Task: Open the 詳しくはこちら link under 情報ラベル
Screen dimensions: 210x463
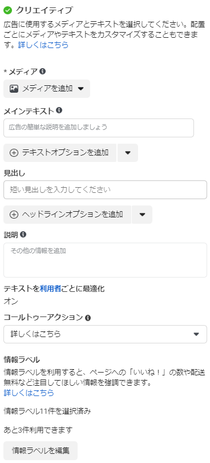Action: [29, 393]
